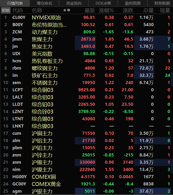The width and height of the screenshot is (173, 195).
Task: Go to the 盈利预测 tab
Action: (x=133, y=3)
